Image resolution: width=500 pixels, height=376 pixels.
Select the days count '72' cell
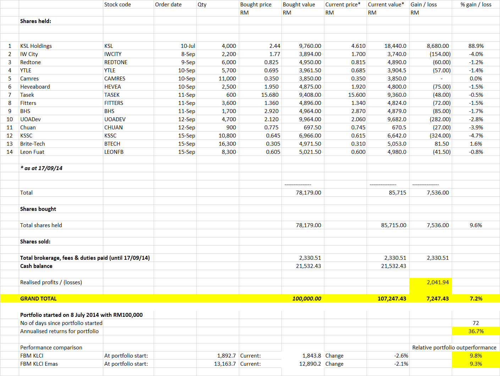(x=476, y=323)
